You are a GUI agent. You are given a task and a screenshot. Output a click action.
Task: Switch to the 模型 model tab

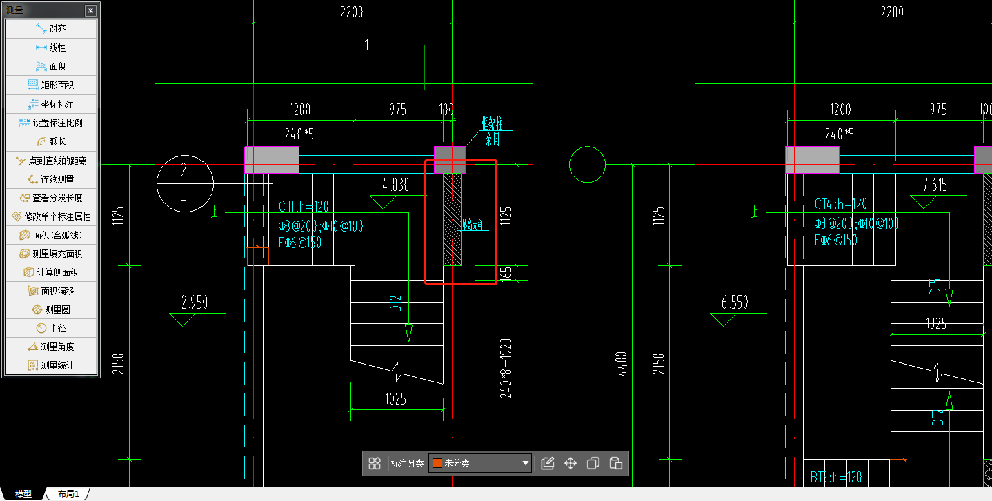click(x=23, y=494)
